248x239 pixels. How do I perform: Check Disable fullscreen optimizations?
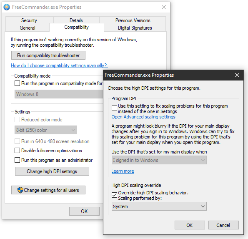(17, 150)
